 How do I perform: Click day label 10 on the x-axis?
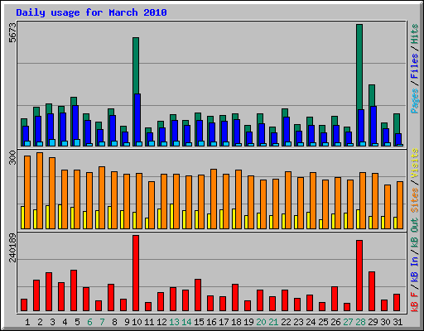137,322
